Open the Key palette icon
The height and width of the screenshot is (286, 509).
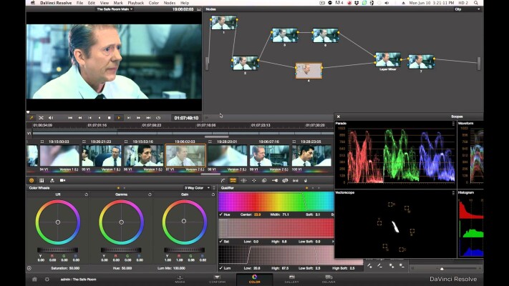pos(275,180)
